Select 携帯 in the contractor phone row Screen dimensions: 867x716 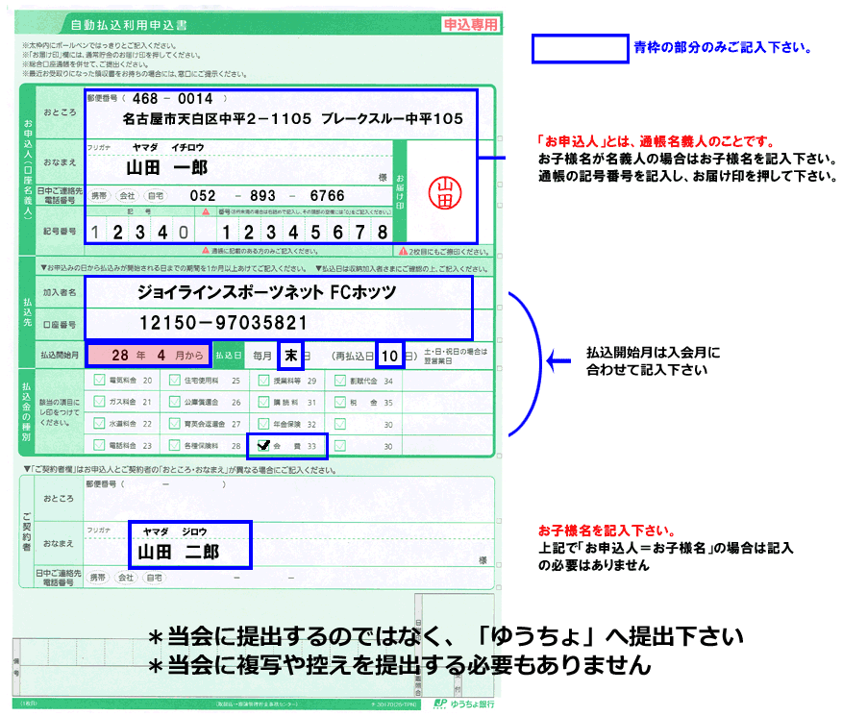tap(98, 578)
